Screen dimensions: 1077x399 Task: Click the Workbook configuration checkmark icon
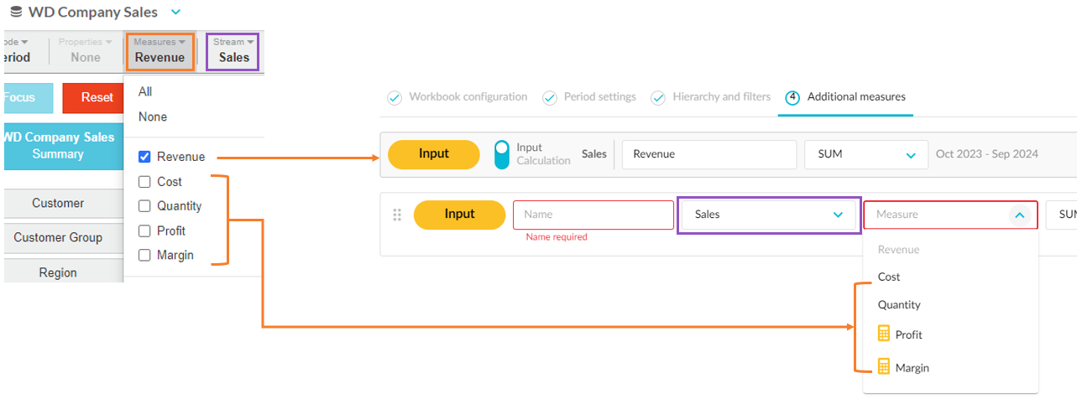tap(395, 98)
